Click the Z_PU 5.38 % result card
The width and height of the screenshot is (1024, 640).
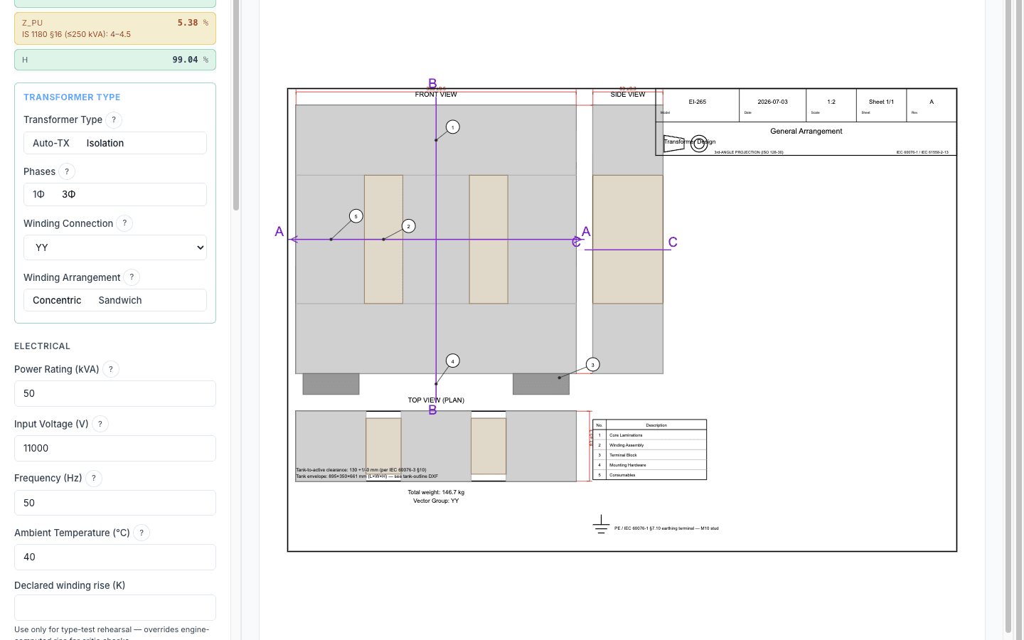pos(115,28)
